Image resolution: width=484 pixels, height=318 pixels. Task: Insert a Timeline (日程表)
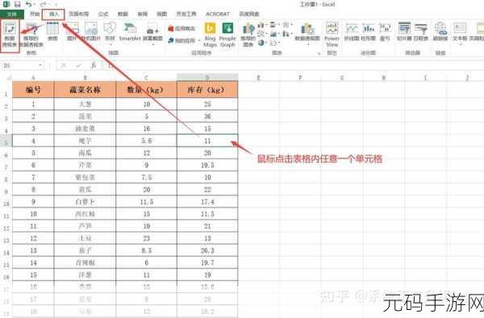(x=421, y=31)
